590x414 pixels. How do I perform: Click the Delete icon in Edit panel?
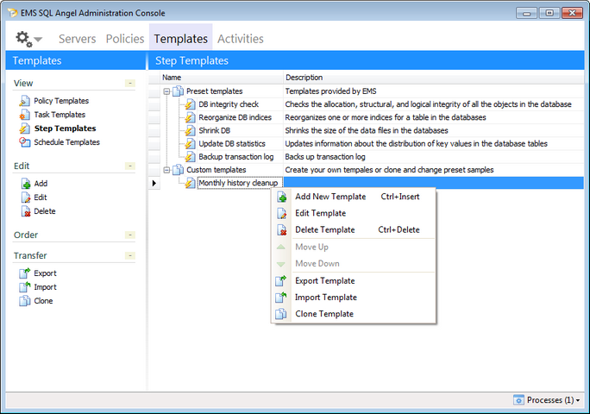(26, 211)
